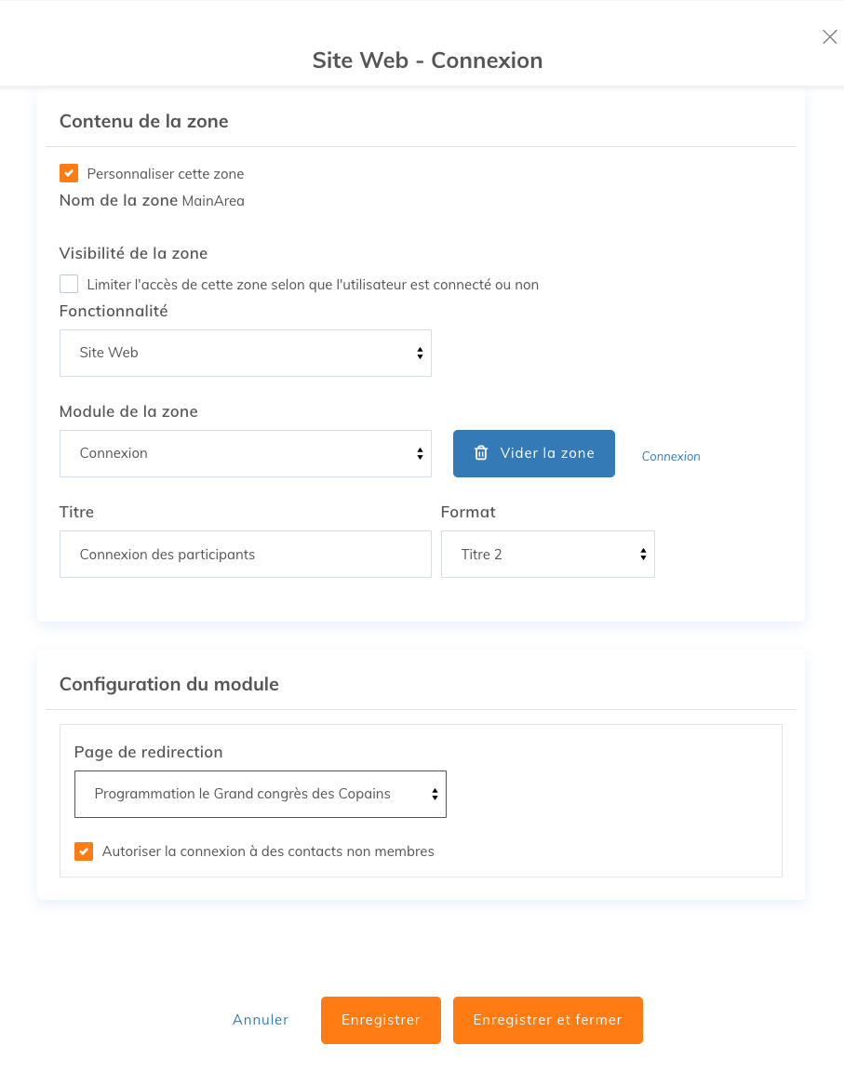Focus the Titre field with Connexion des participants
The image size is (844, 1072).
coord(246,555)
